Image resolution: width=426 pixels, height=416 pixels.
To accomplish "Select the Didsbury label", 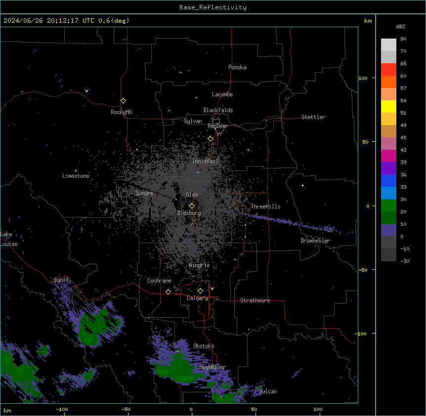I will click(189, 213).
